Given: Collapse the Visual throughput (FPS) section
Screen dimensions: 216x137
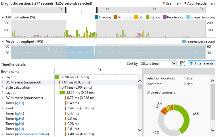Looking at the screenshot, I should (x=3, y=41).
